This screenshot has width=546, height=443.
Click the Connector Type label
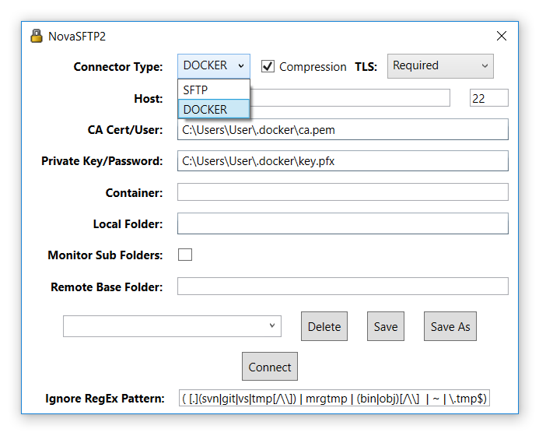118,67
